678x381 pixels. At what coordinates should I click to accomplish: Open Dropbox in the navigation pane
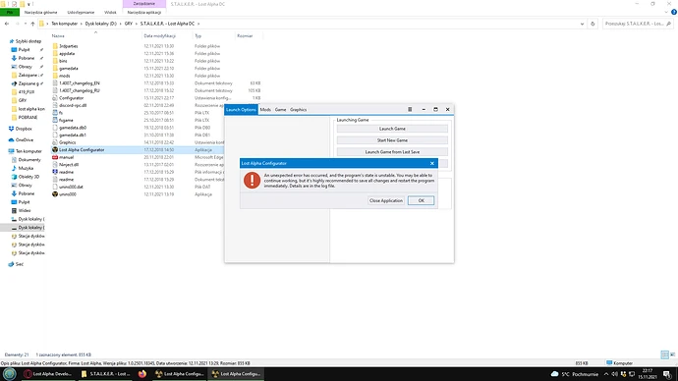click(x=24, y=129)
